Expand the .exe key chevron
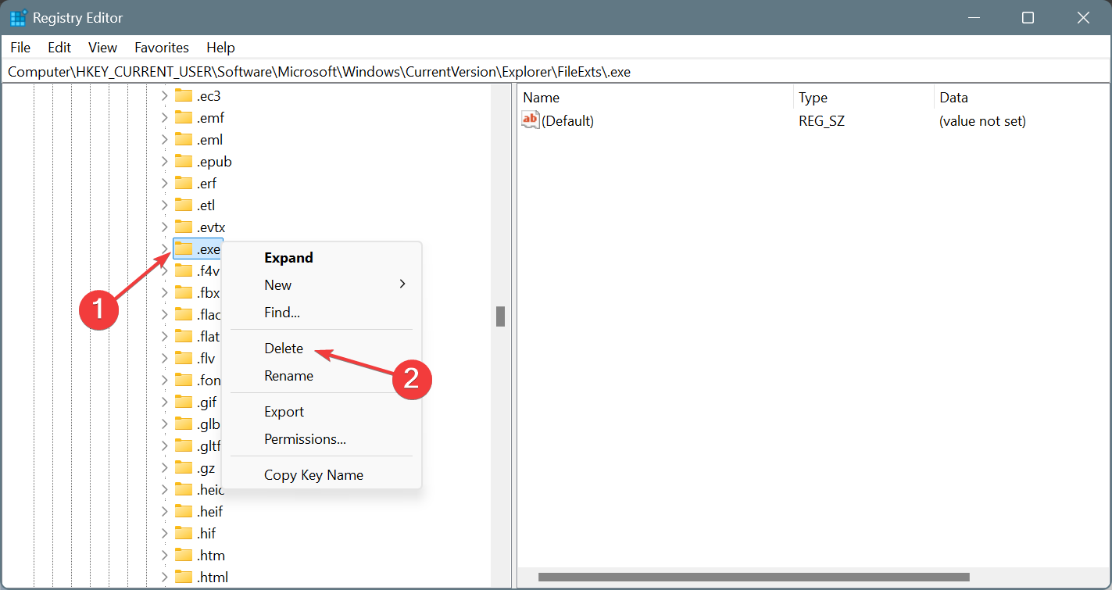 164,249
